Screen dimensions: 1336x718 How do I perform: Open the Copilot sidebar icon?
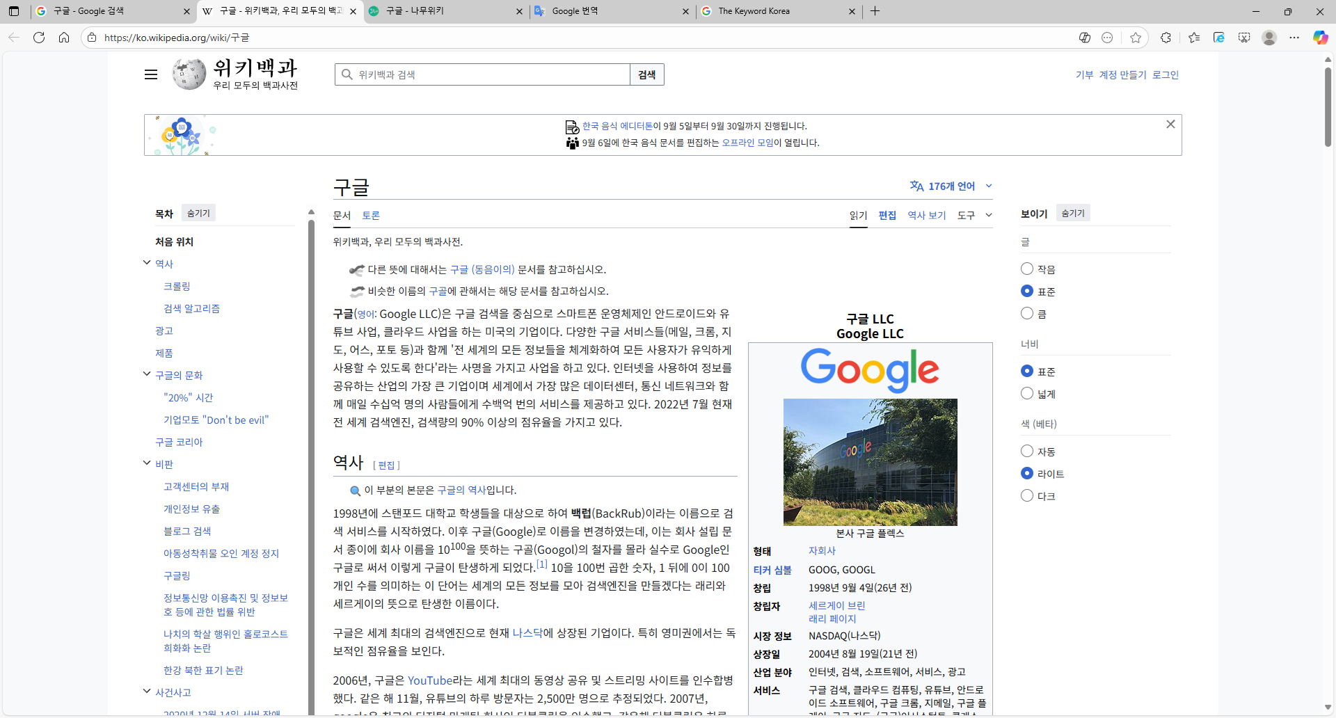(1320, 38)
